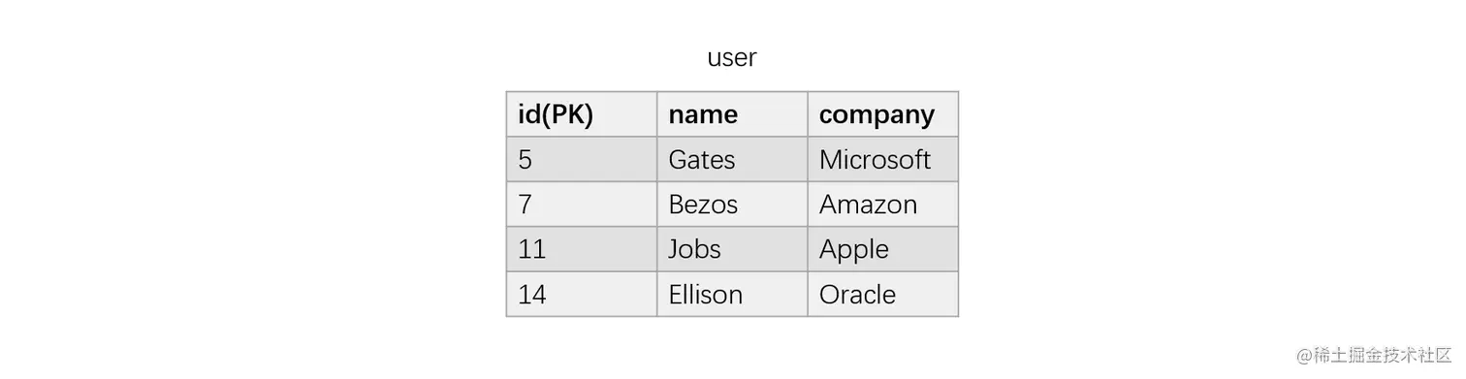Screen dimensions: 1466x379
Task: Click the Jobs name cell
Action: [732, 249]
